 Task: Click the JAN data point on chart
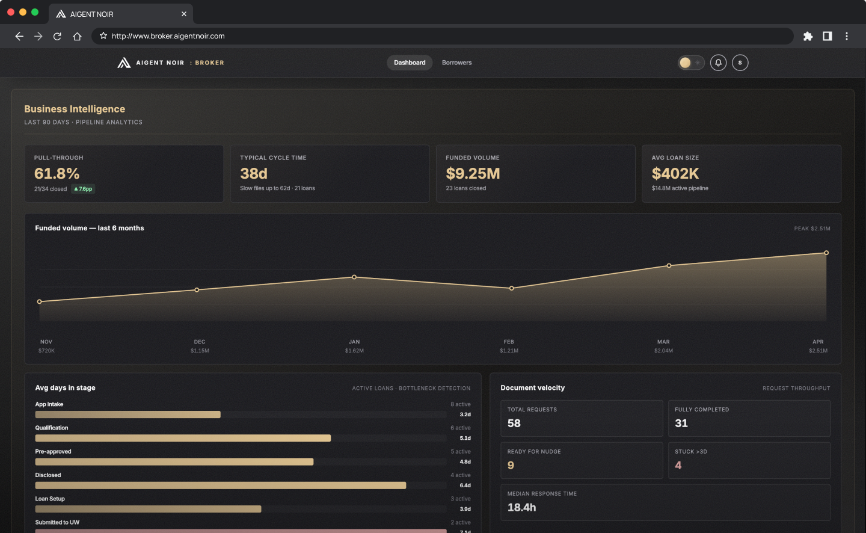coord(354,277)
